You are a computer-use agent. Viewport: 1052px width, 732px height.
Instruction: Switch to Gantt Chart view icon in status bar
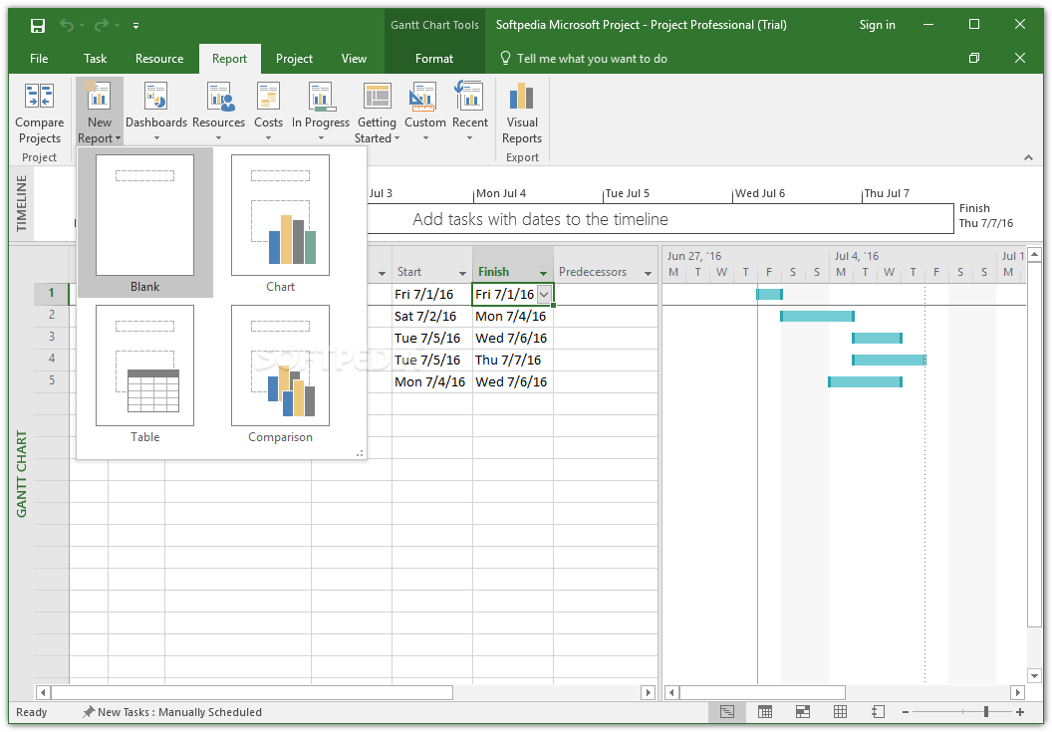coord(726,712)
